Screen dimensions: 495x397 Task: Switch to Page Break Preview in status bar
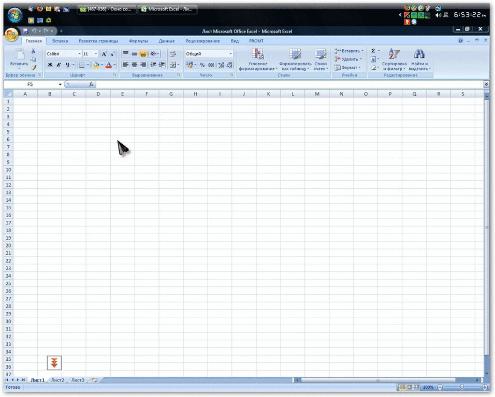pos(417,387)
